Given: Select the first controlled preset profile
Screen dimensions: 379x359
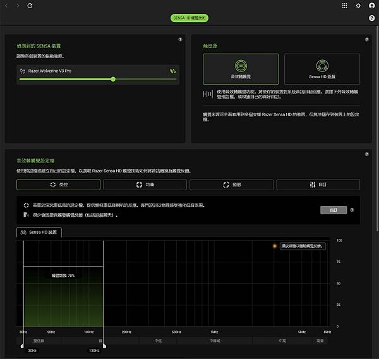Looking at the screenshot, I should (x=59, y=185).
